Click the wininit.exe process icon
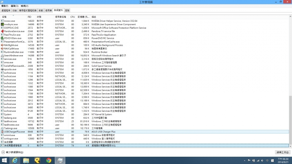 (2, 135)
